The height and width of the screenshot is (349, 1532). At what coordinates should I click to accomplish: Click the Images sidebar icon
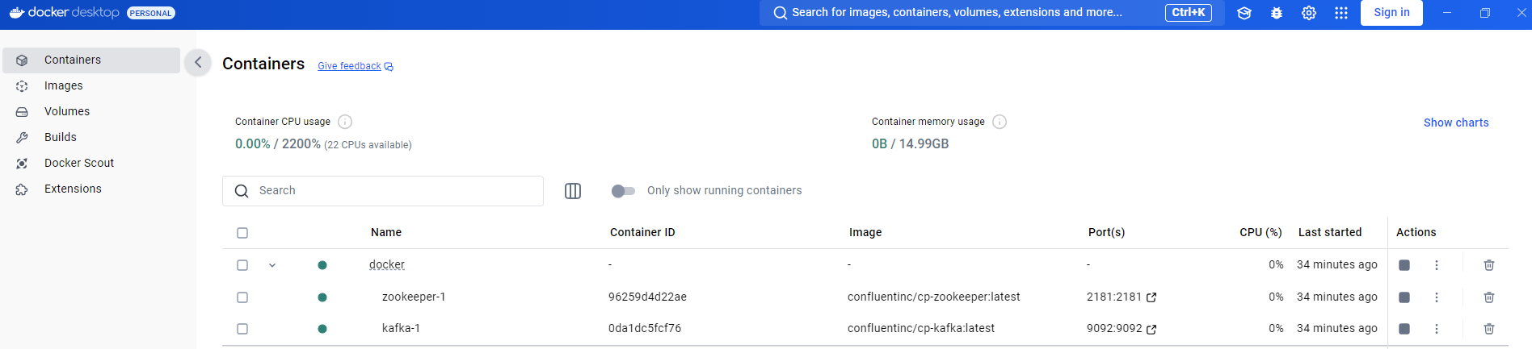tap(22, 86)
